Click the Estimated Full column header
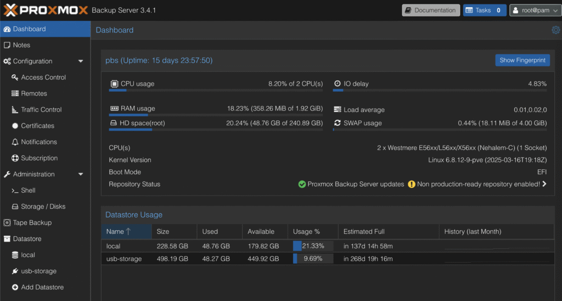 (x=389, y=232)
